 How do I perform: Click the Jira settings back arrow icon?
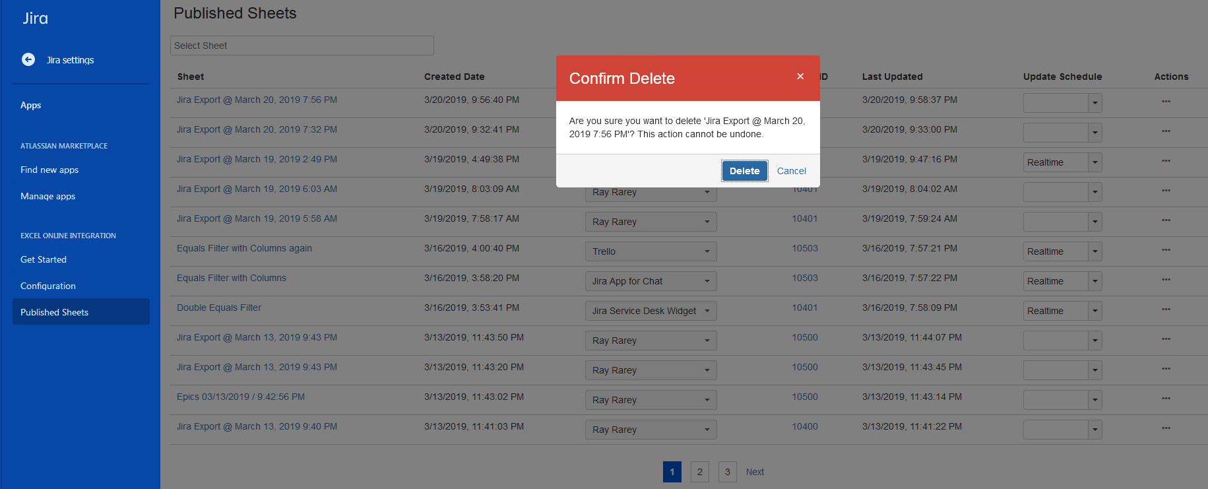click(28, 59)
